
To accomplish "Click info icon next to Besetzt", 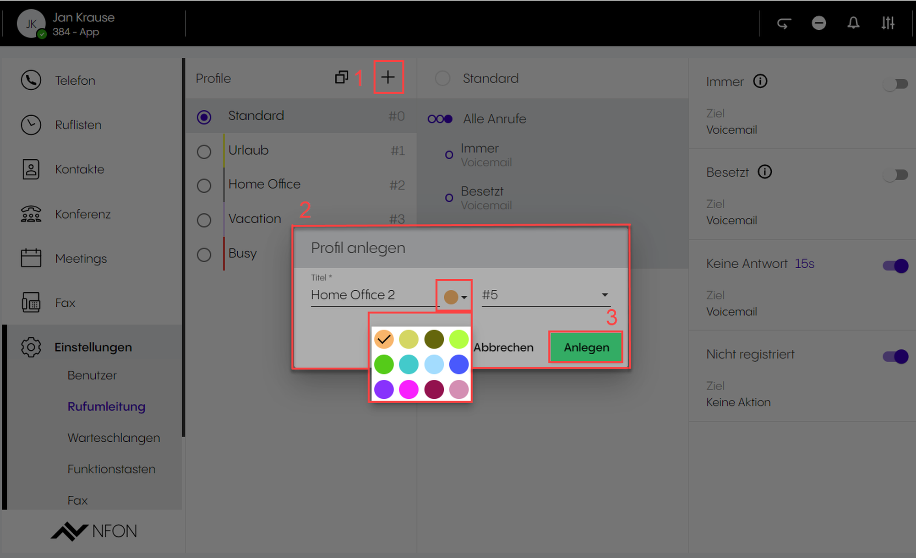I will coord(764,172).
